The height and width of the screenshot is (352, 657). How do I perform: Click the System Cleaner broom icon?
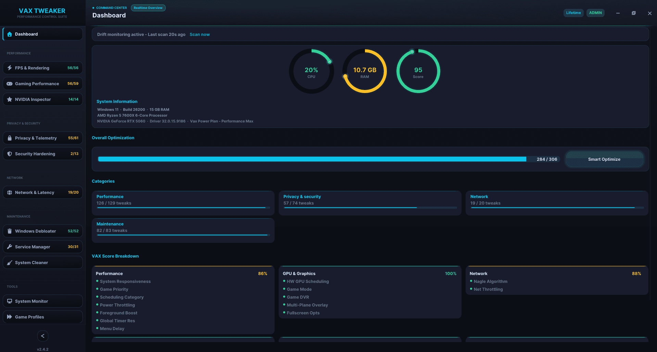point(9,262)
